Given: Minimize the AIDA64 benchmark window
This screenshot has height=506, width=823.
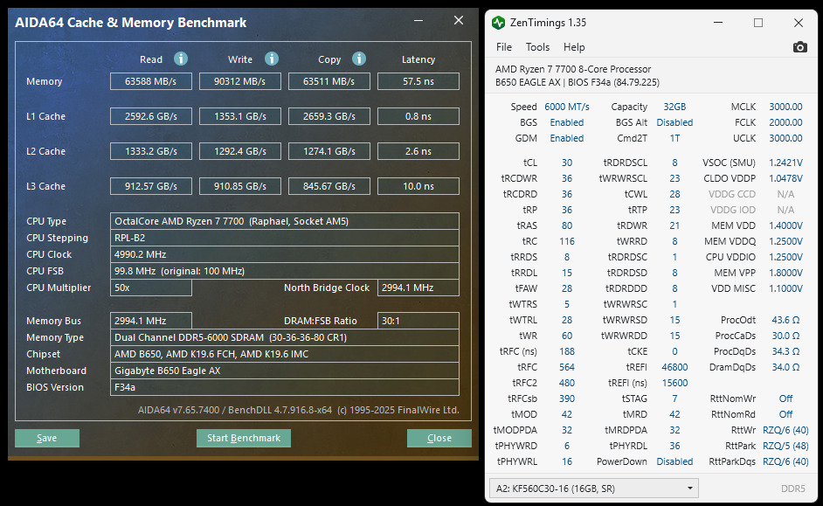Looking at the screenshot, I should (418, 20).
